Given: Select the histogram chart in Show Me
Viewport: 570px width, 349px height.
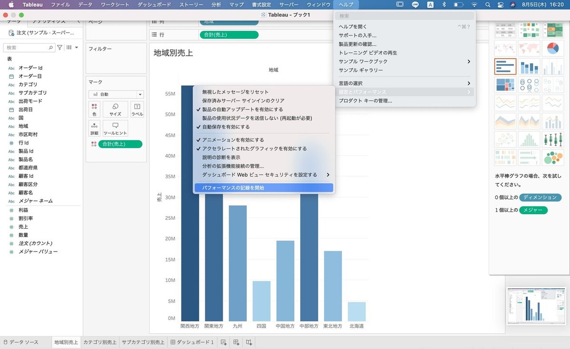Looking at the screenshot, I should (x=529, y=139).
